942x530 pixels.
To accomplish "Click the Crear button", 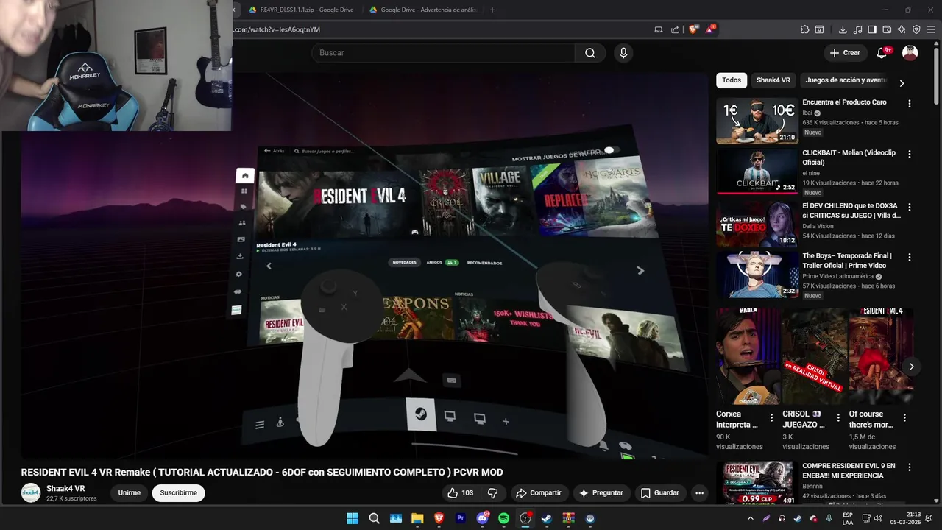I will pos(845,53).
